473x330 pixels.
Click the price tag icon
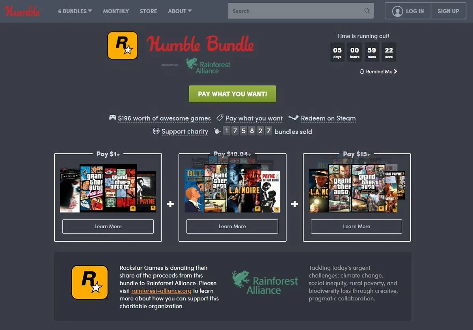click(220, 117)
